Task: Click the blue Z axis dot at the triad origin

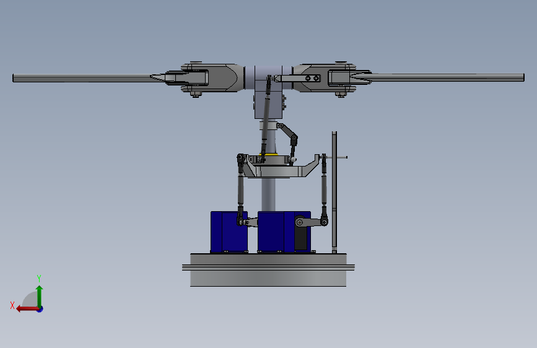Action: (40, 309)
